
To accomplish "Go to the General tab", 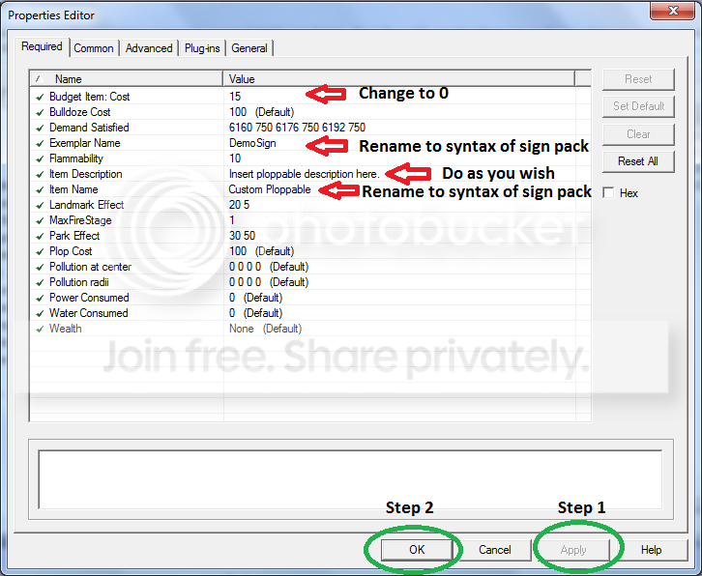I will point(249,48).
